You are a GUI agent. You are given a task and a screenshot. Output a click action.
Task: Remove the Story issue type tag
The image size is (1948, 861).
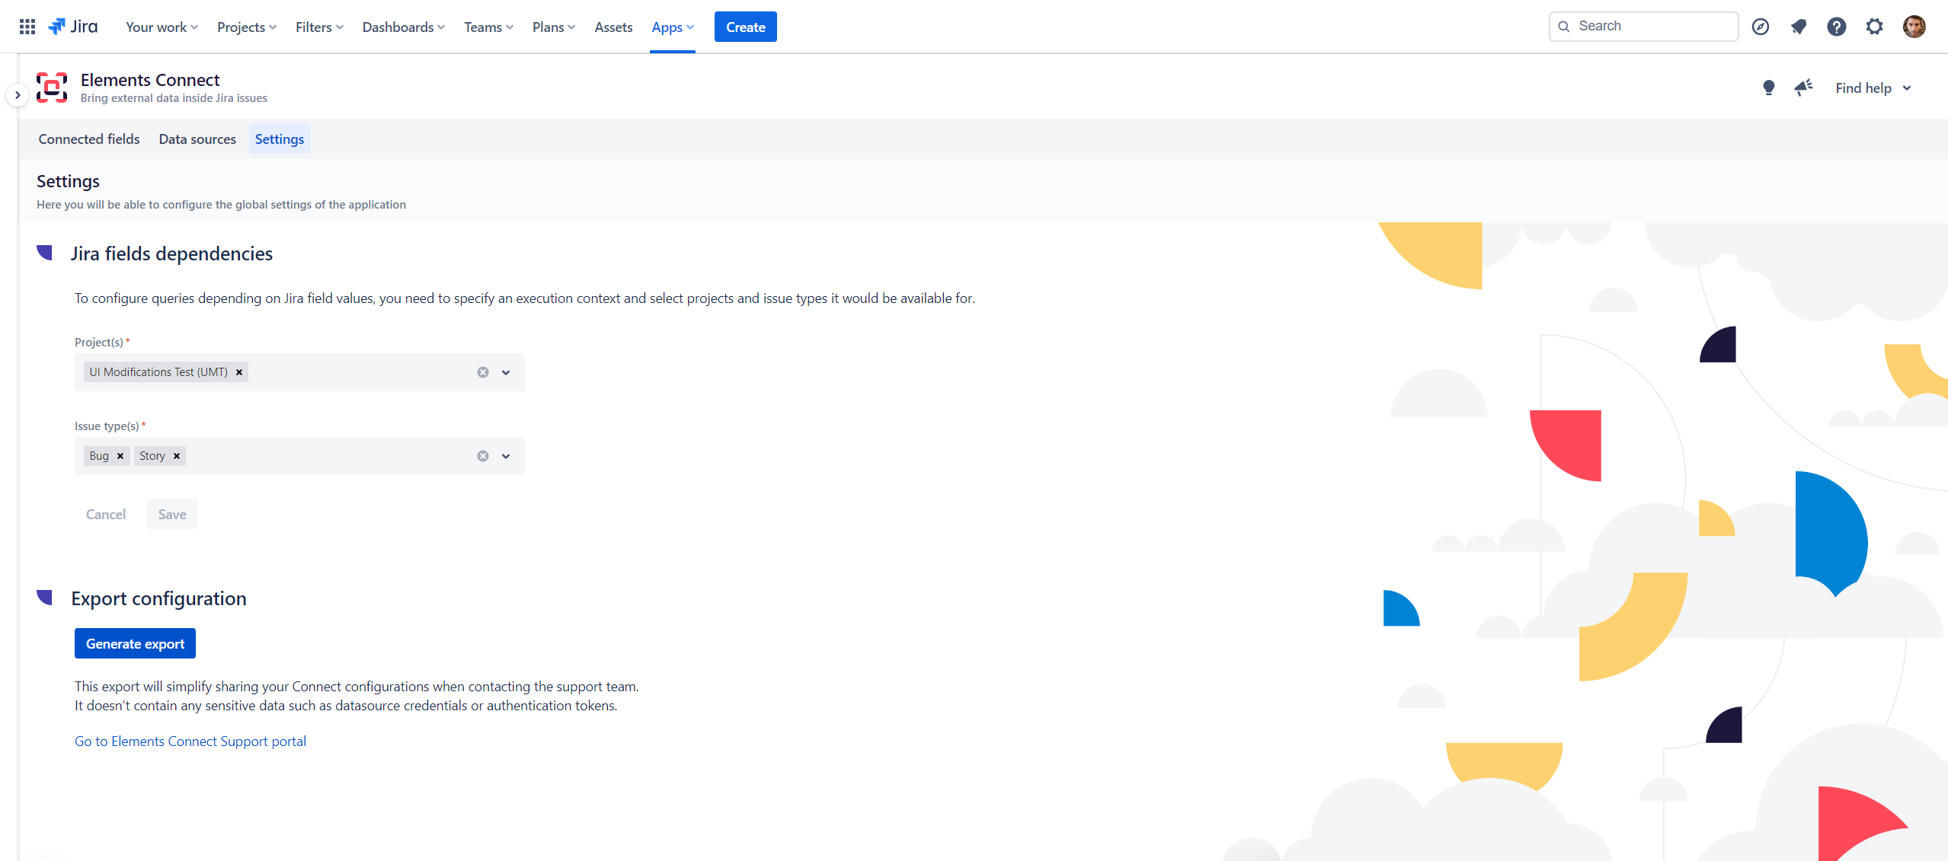[x=177, y=456]
